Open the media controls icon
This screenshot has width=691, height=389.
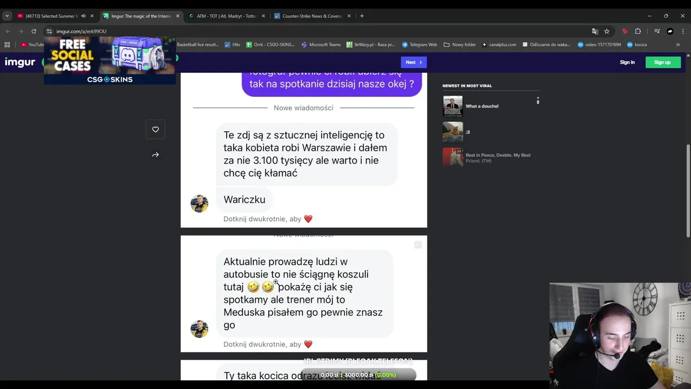point(657,31)
